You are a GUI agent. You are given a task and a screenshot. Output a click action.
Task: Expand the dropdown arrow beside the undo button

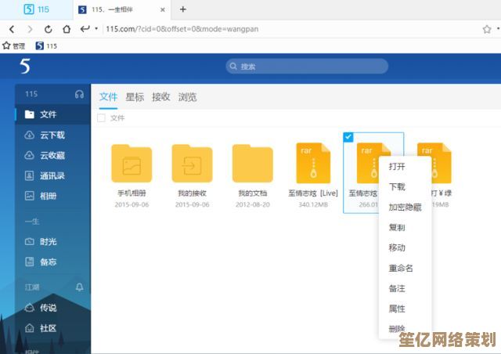coord(96,29)
